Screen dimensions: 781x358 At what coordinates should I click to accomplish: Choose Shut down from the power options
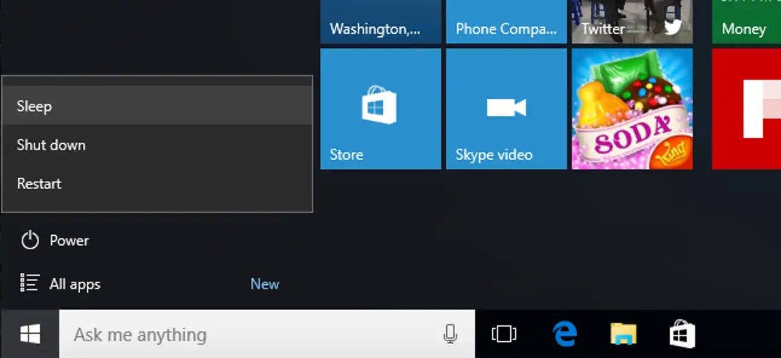(x=51, y=145)
